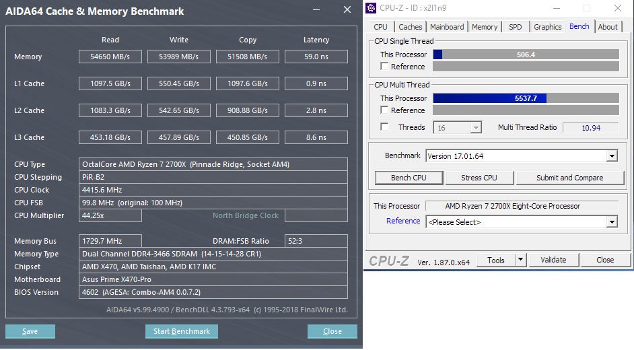This screenshot has height=350, width=634.
Task: Click the Validate button
Action: pos(553,260)
